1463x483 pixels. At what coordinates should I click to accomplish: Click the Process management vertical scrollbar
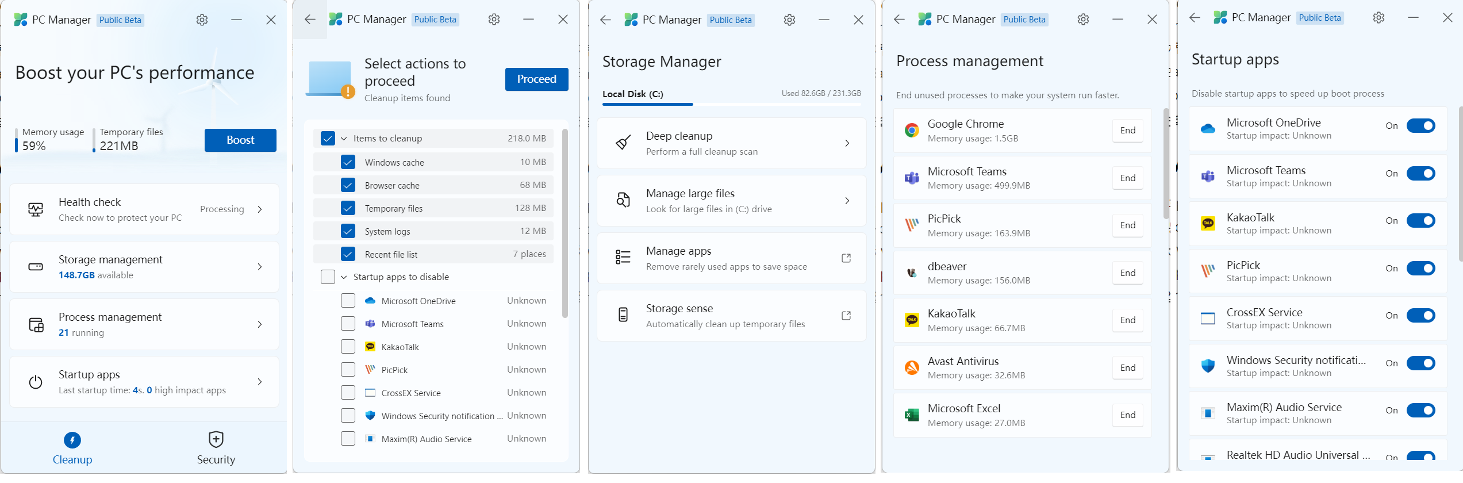point(1166,164)
